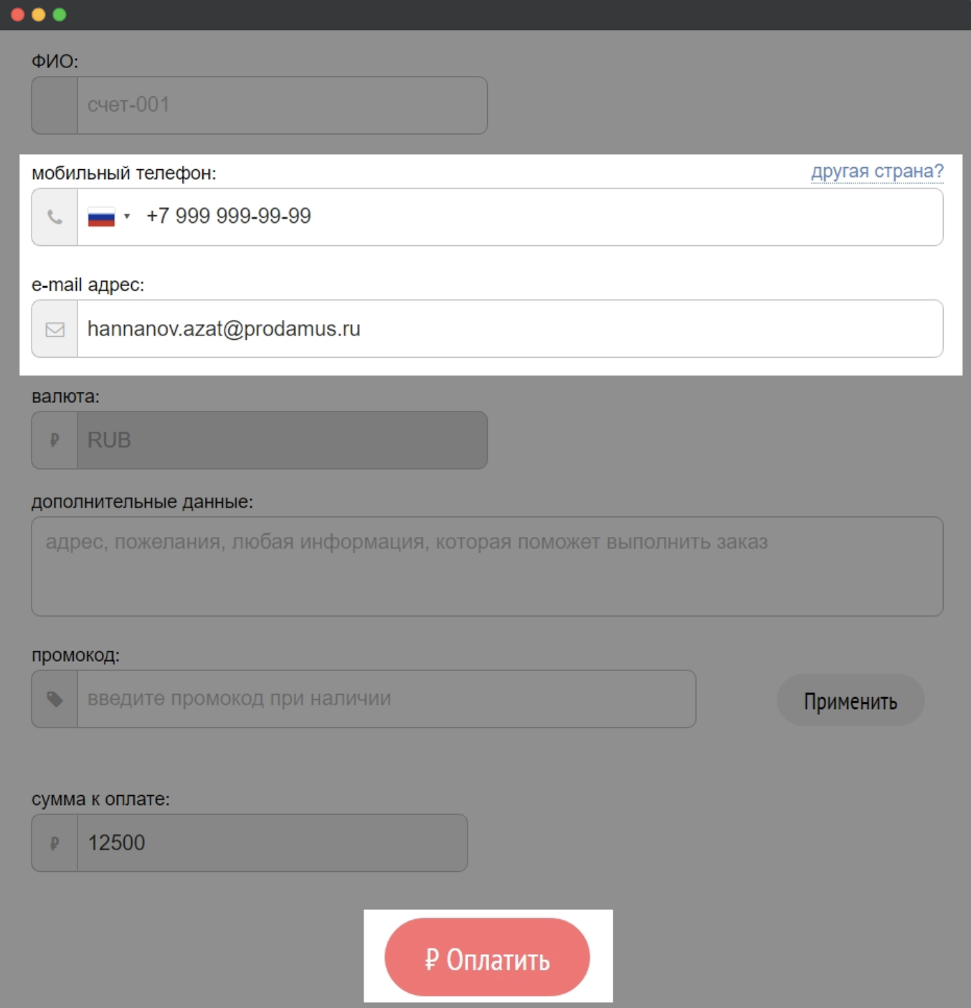Click into the mobile phone number field

pos(538,217)
